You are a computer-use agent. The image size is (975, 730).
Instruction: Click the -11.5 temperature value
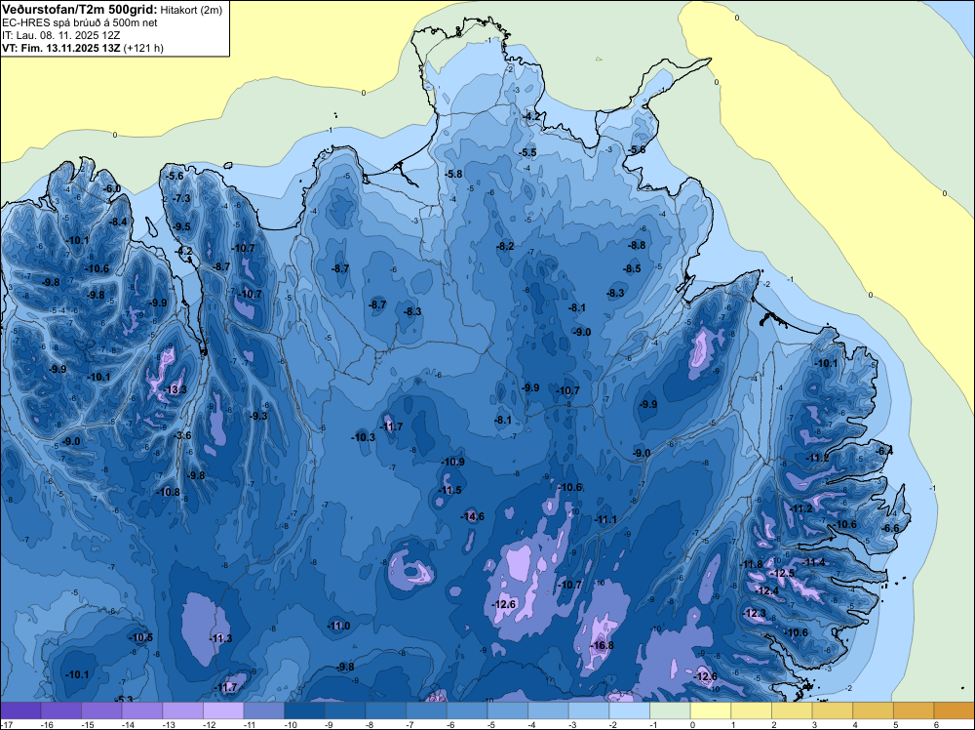coord(449,490)
